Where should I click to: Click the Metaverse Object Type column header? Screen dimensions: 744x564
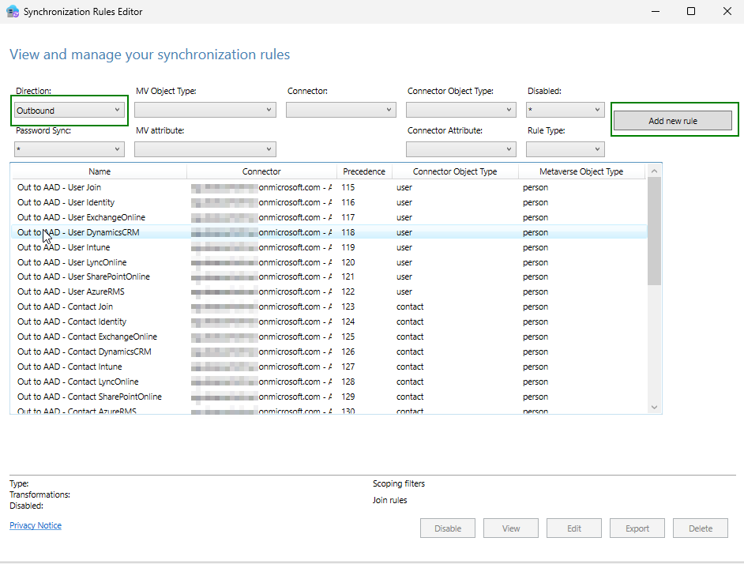[x=581, y=171]
